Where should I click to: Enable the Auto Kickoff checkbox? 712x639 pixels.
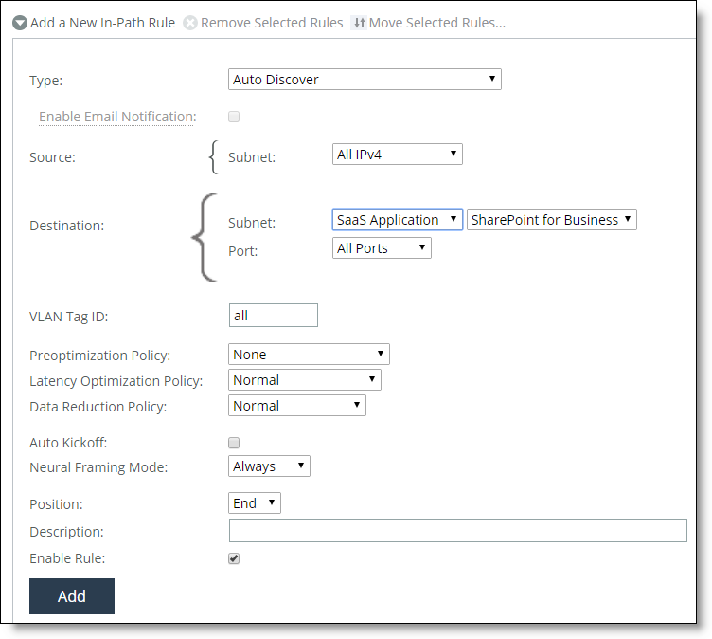[234, 442]
